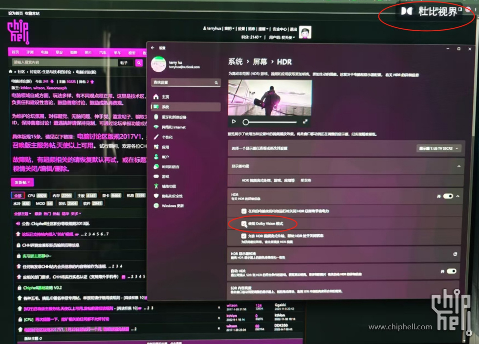Open 积分: 2140 dropdown

(x=251, y=37)
